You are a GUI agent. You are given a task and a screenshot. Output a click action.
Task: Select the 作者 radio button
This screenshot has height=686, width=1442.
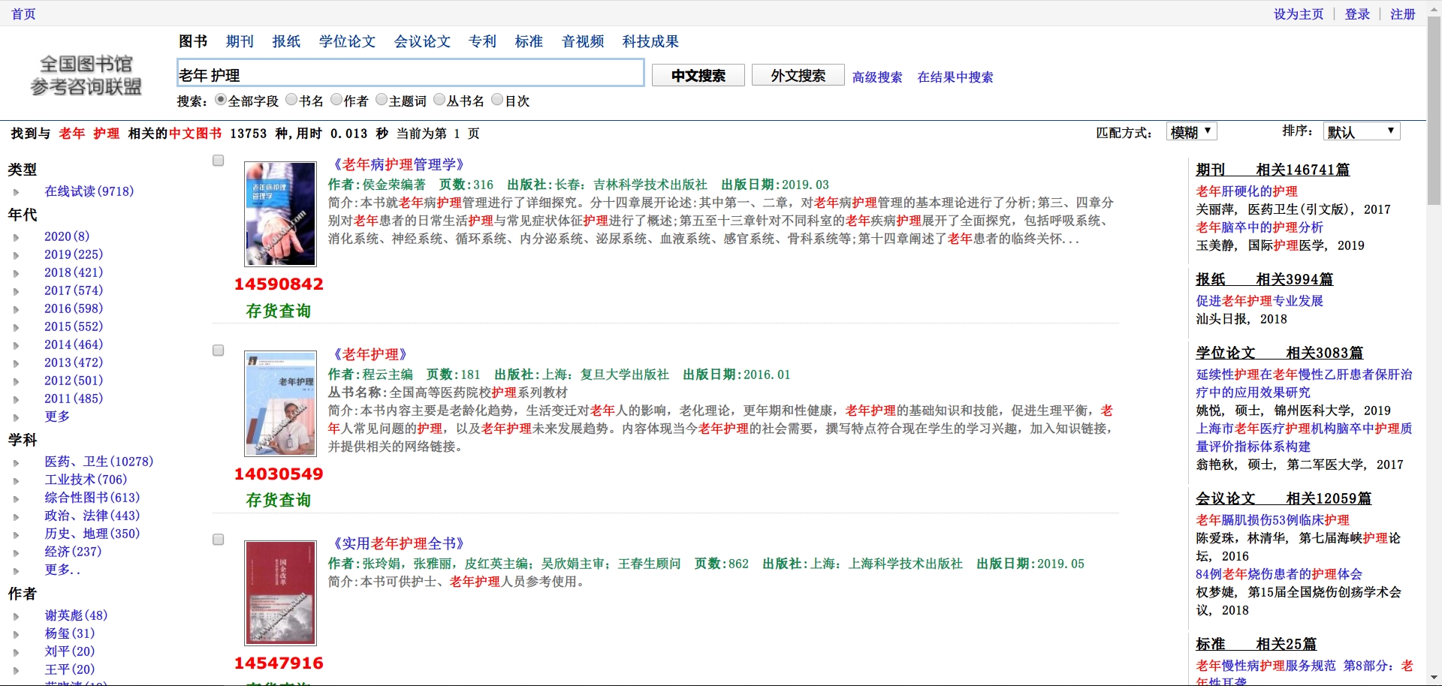pos(336,100)
